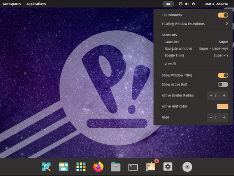Click the volume speaker icon in top bar
Viewport: 234px width, 176px height.
pyautogui.click(x=187, y=4)
